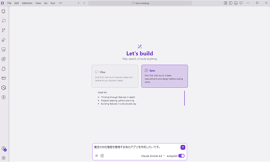This screenshot has height=162, width=270.
Task: Open the Explorer files icon in sidebar
Action: click(3, 11)
